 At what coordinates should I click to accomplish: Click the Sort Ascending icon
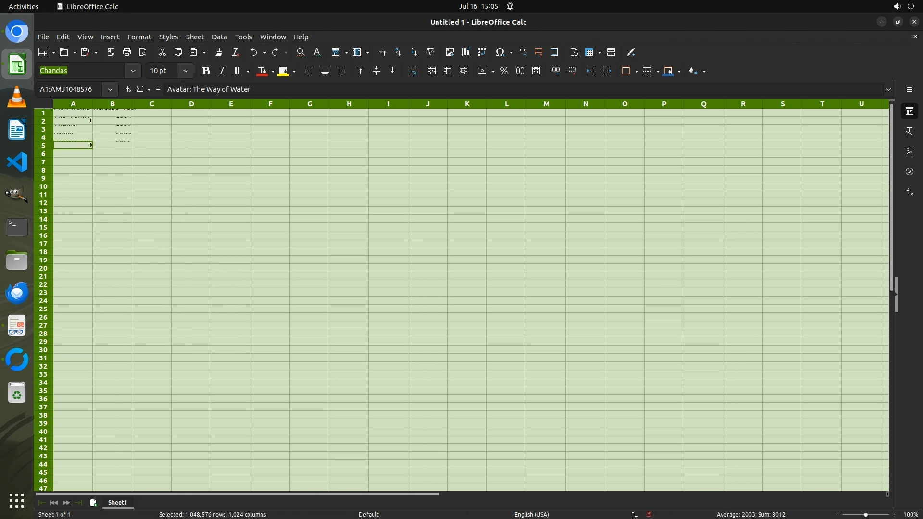tap(398, 52)
